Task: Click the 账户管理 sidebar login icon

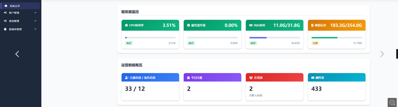Action: pyautogui.click(x=5, y=13)
